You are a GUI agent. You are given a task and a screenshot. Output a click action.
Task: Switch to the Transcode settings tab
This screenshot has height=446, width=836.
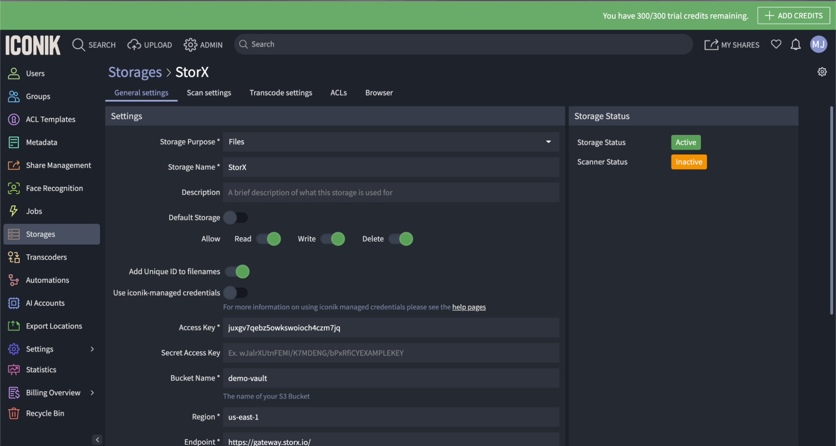[281, 93]
